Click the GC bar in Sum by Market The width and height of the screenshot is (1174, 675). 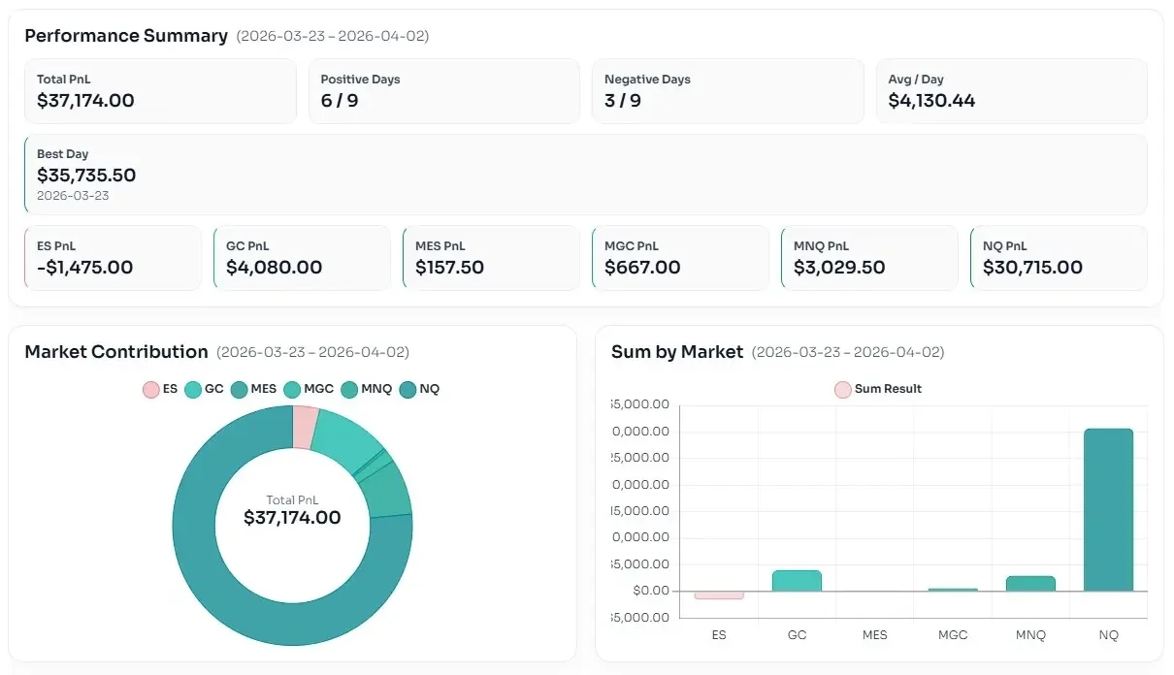coord(797,580)
